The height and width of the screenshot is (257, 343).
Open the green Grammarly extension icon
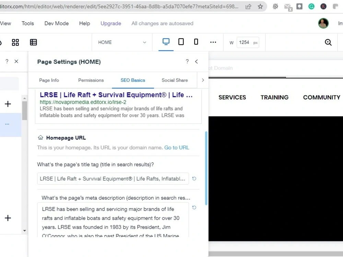click(x=311, y=7)
